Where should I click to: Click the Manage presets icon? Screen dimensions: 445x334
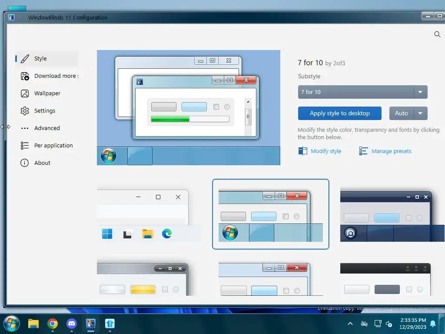point(363,151)
